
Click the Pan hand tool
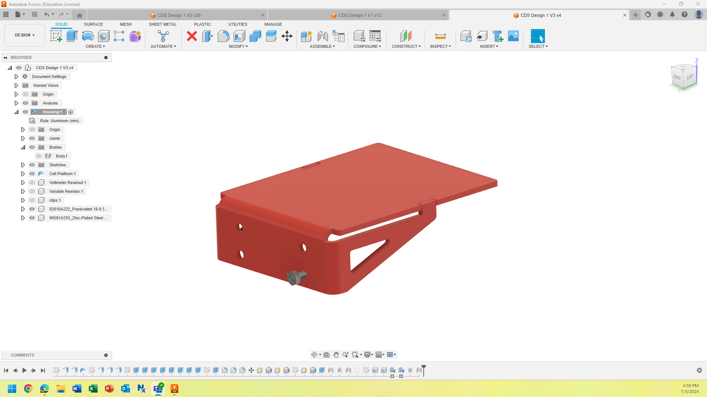[x=336, y=355]
